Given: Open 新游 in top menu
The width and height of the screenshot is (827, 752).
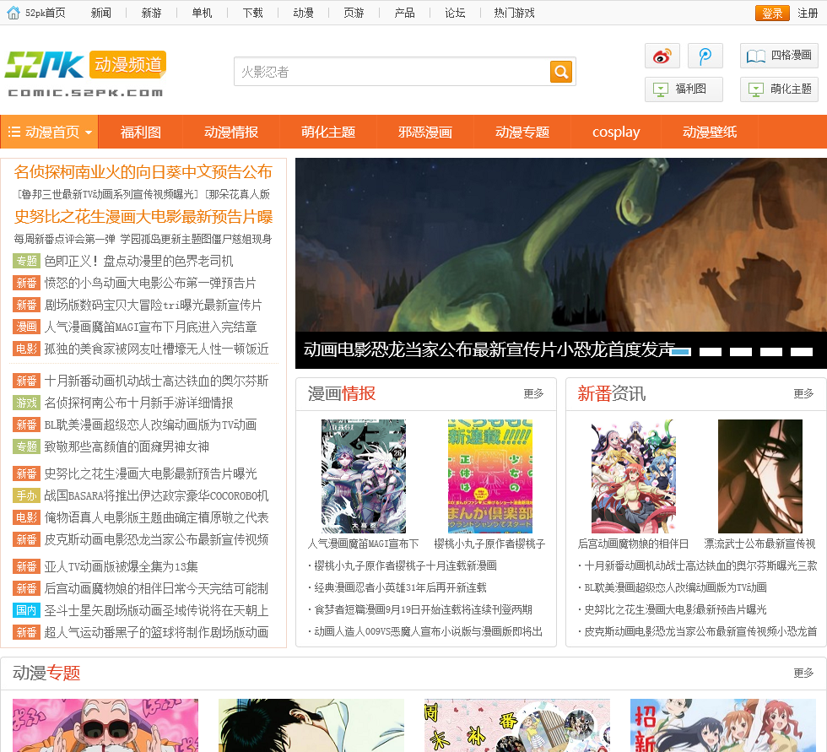Looking at the screenshot, I should [x=151, y=13].
